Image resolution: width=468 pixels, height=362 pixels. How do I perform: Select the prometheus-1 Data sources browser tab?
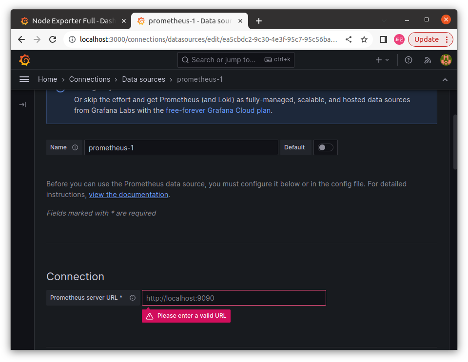(189, 21)
